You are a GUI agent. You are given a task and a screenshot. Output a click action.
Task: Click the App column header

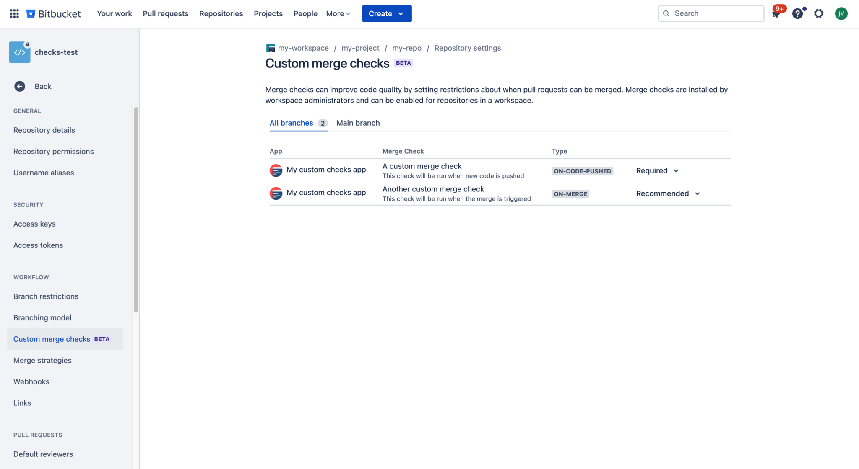coord(276,151)
